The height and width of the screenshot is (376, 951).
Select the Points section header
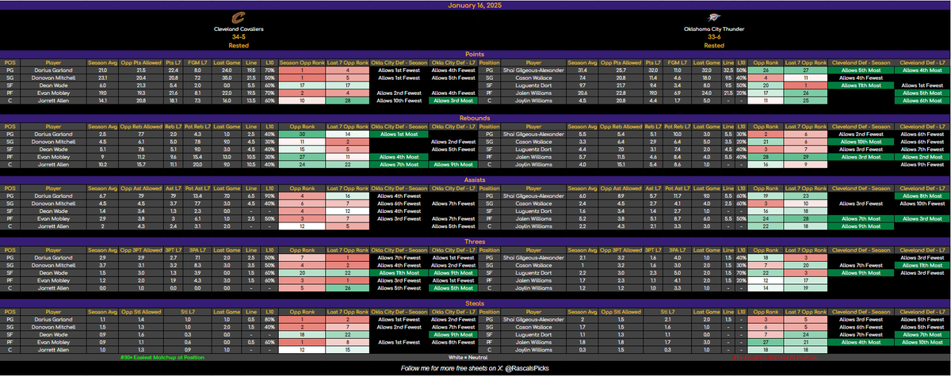click(475, 55)
